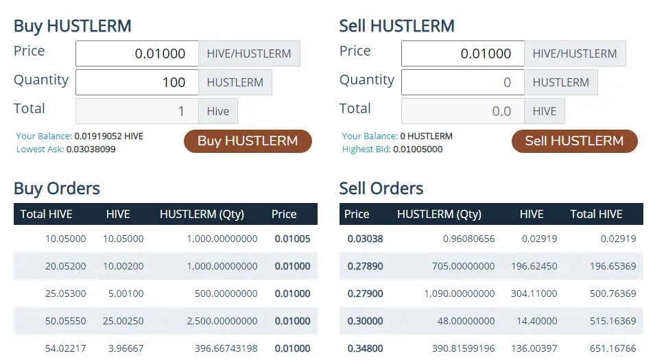Screen dimensions: 653x360
Task: Focus the Buy Price input field
Action: pos(137,53)
